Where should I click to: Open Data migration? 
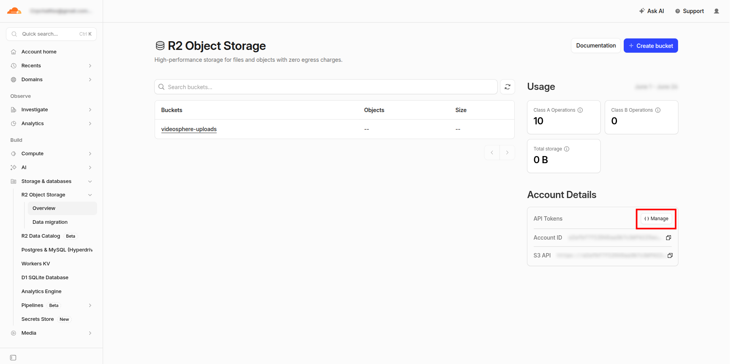coord(50,222)
